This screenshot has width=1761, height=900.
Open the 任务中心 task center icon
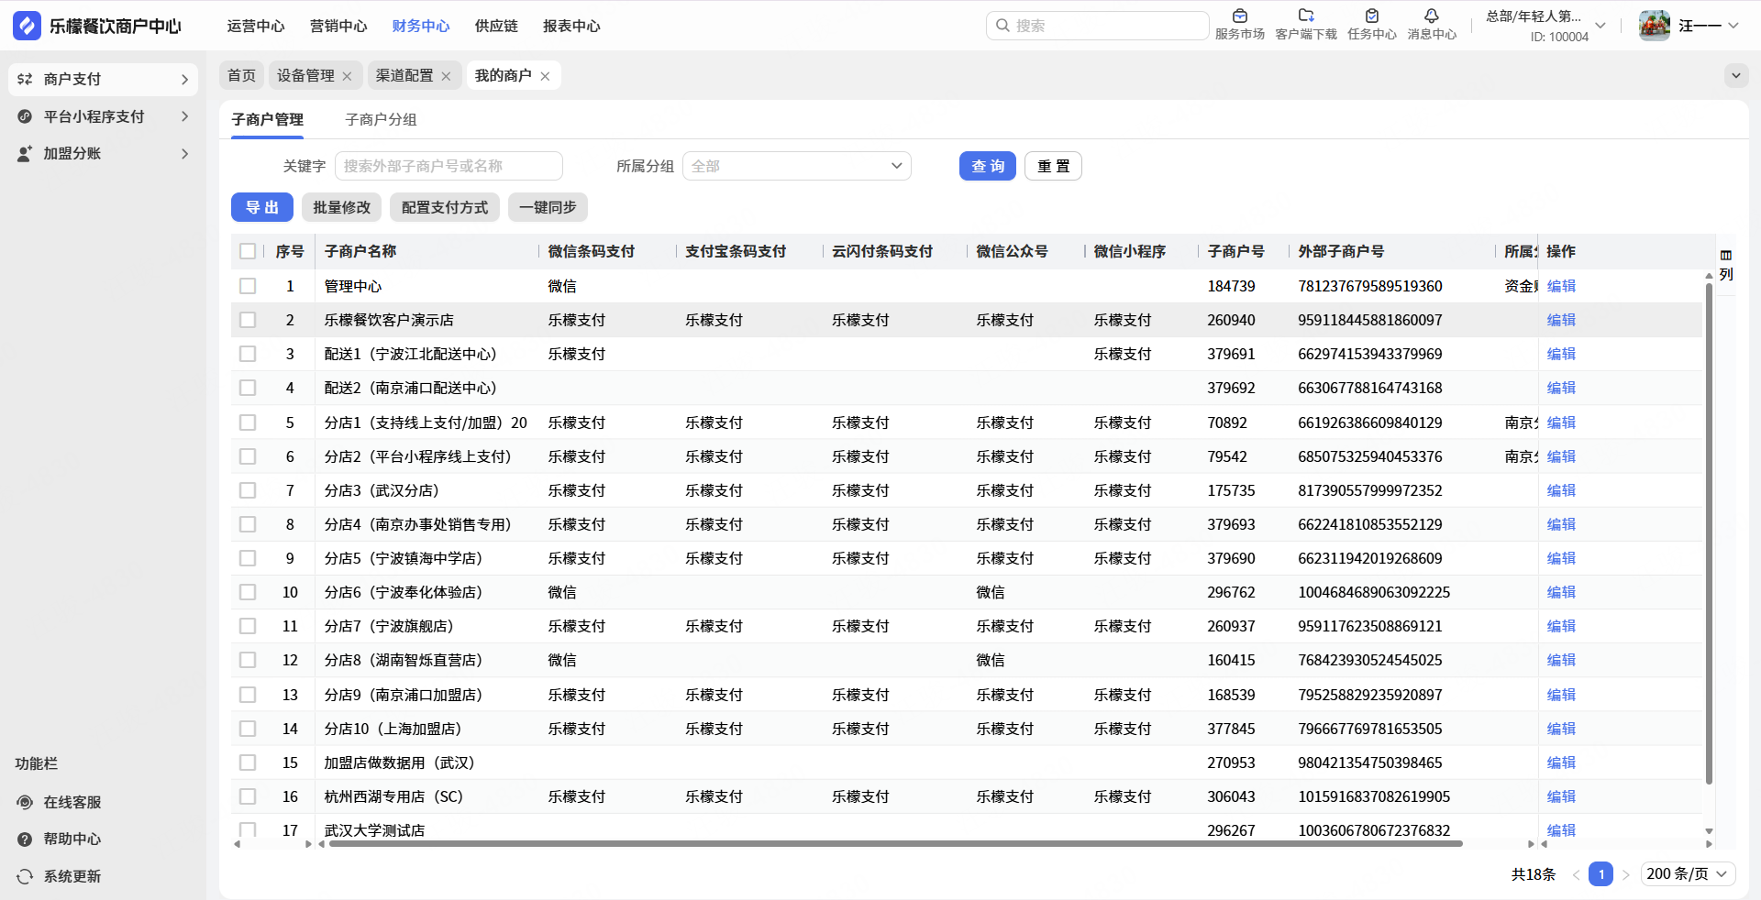[x=1371, y=16]
